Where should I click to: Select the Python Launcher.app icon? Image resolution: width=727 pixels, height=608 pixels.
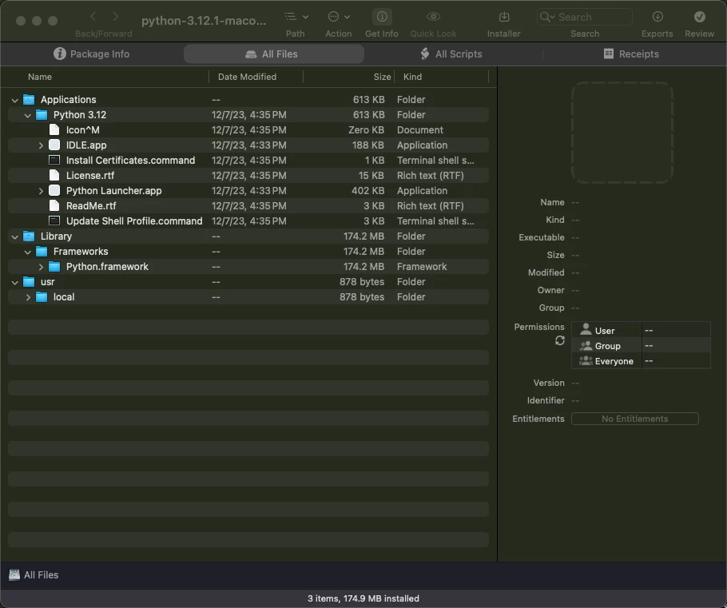54,191
